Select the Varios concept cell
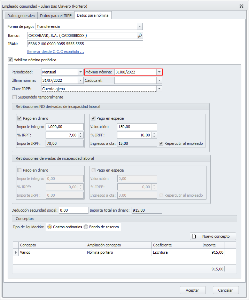Image resolution: width=249 pixels, height=300 pixels. [x=52, y=252]
